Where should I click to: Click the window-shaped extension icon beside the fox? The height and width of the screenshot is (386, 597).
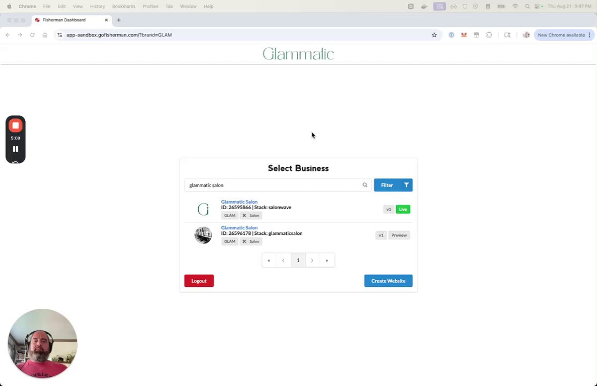[476, 35]
